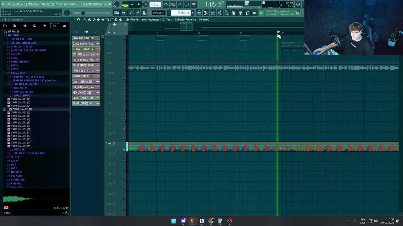Click the tempo field showing 102.000
The width and height of the screenshot is (403, 226).
coord(155,4)
